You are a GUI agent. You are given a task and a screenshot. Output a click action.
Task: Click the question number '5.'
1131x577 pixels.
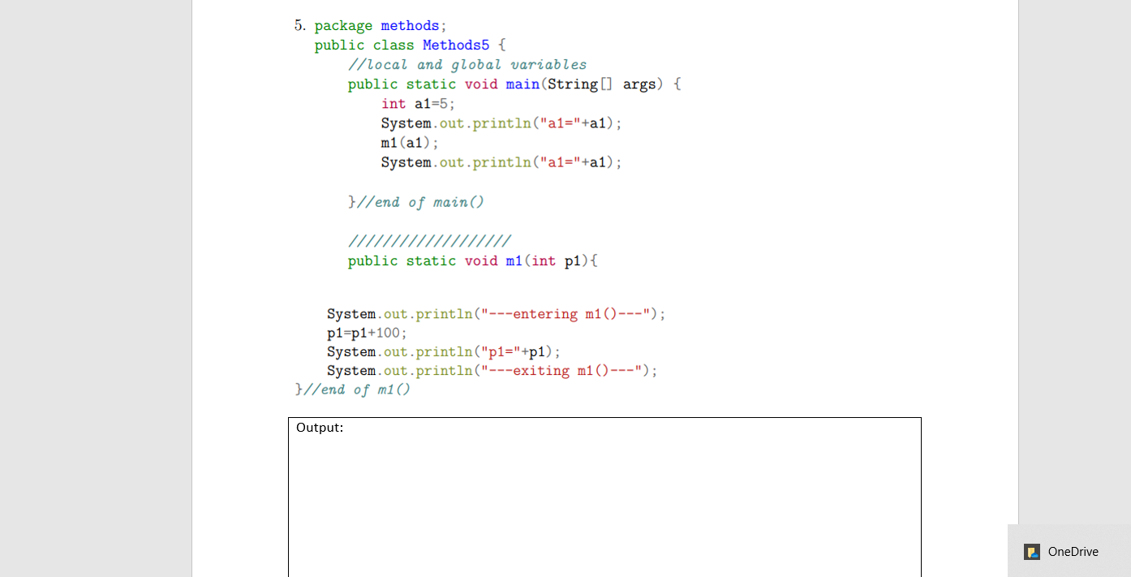[300, 25]
